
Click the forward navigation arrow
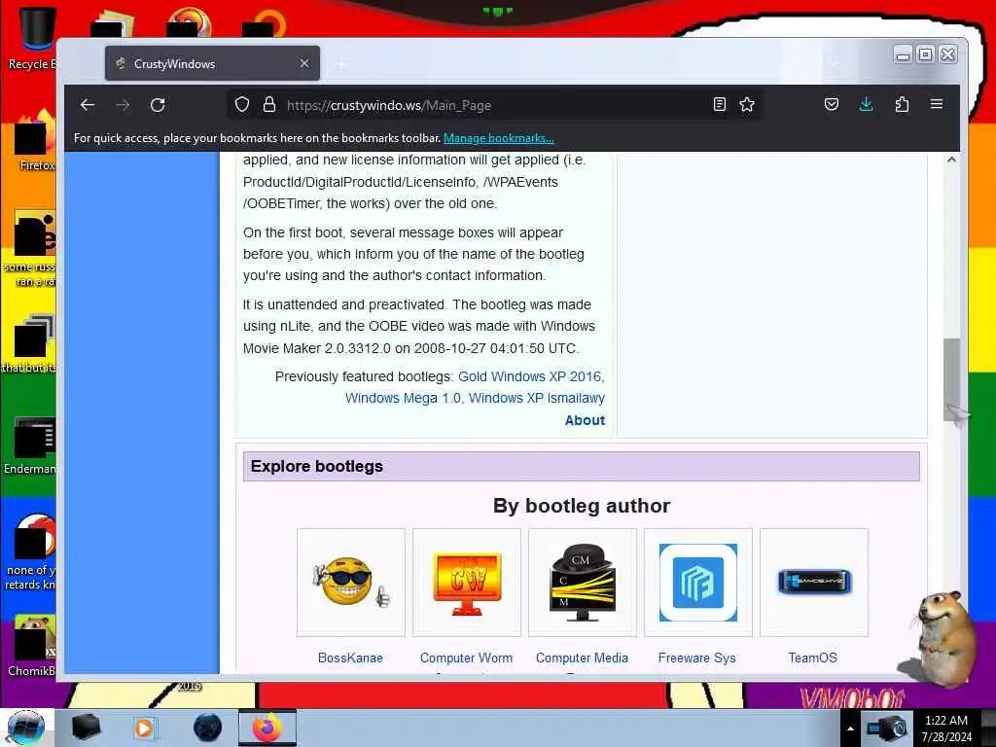[123, 105]
